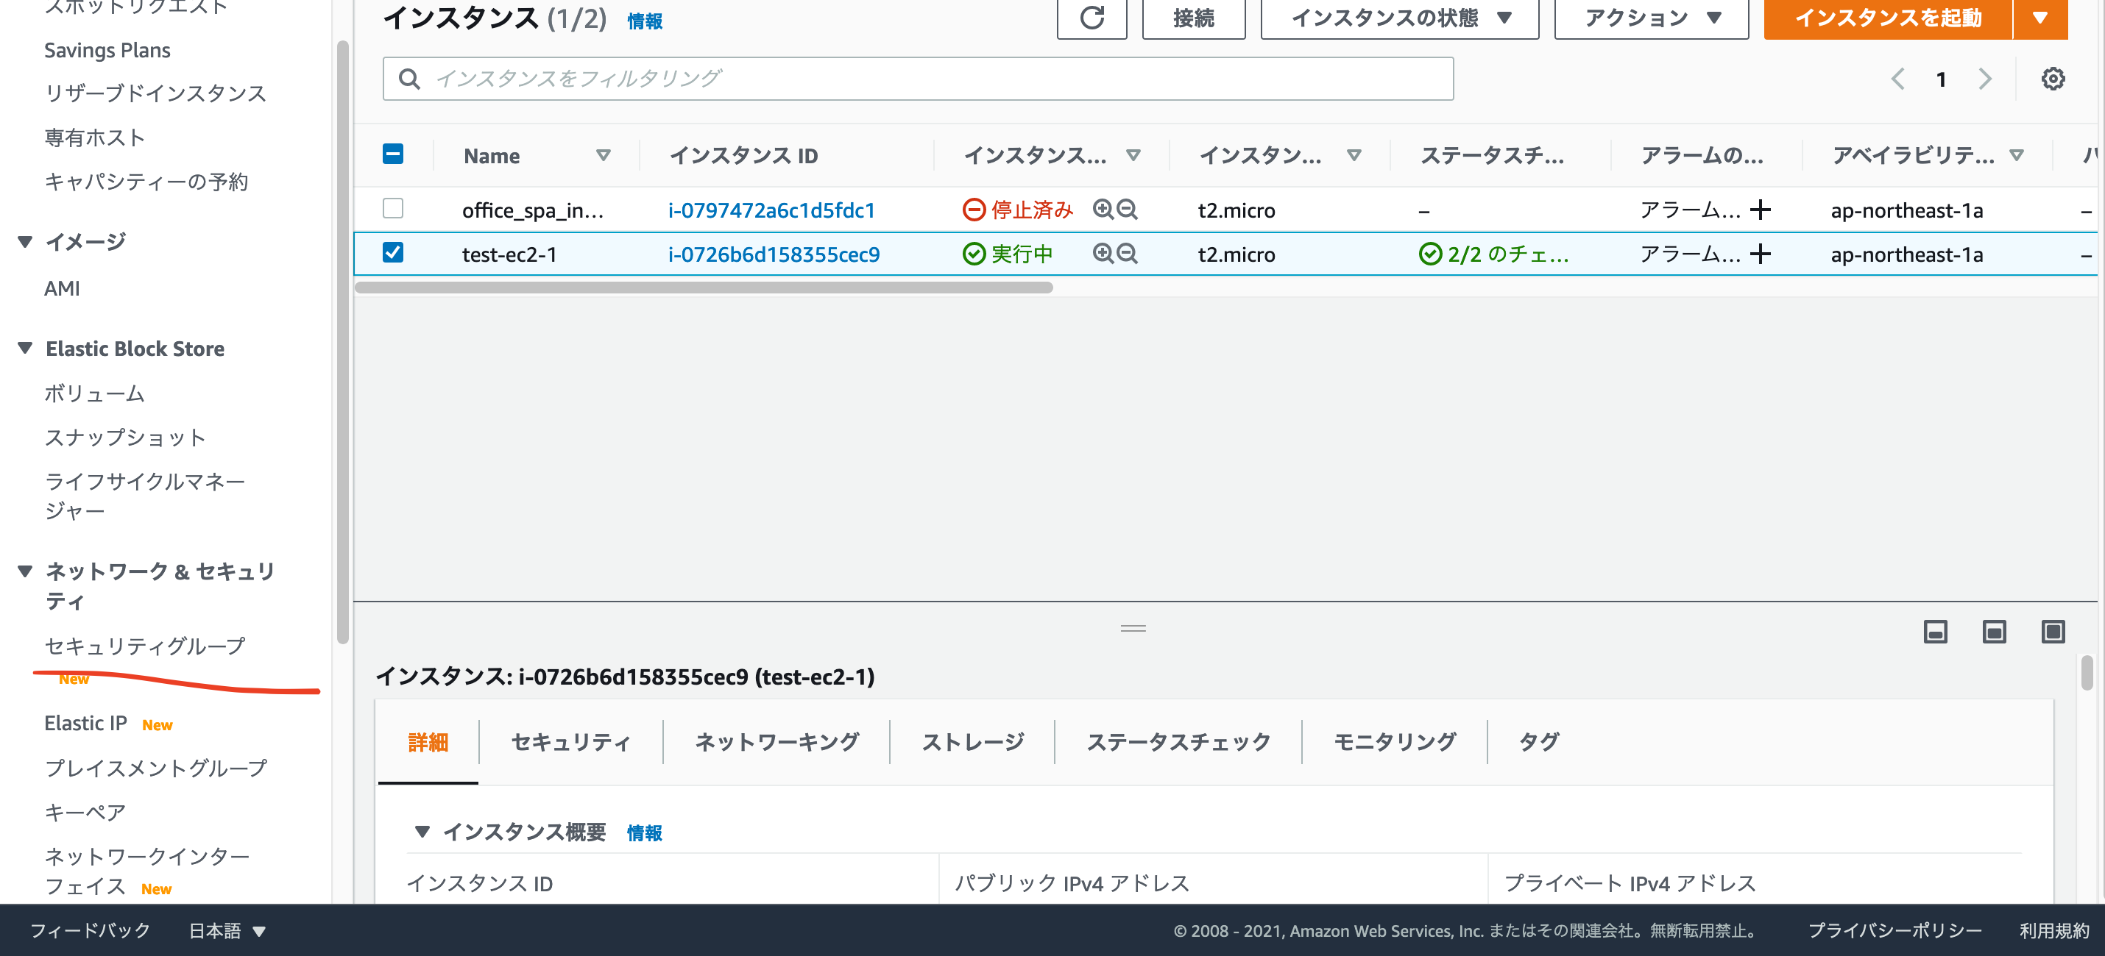Image resolution: width=2105 pixels, height=956 pixels.
Task: Click the 接続 button
Action: point(1192,18)
